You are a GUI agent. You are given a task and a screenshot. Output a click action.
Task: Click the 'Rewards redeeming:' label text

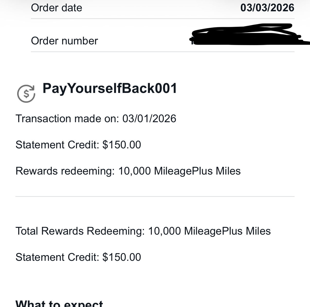click(65, 171)
